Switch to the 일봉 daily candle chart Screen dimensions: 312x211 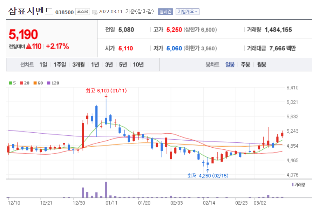click(x=230, y=65)
